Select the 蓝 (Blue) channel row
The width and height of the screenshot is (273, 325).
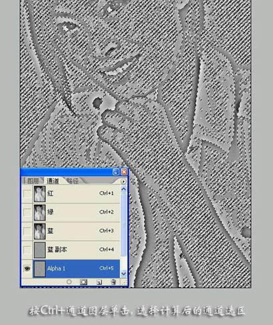pos(77,231)
